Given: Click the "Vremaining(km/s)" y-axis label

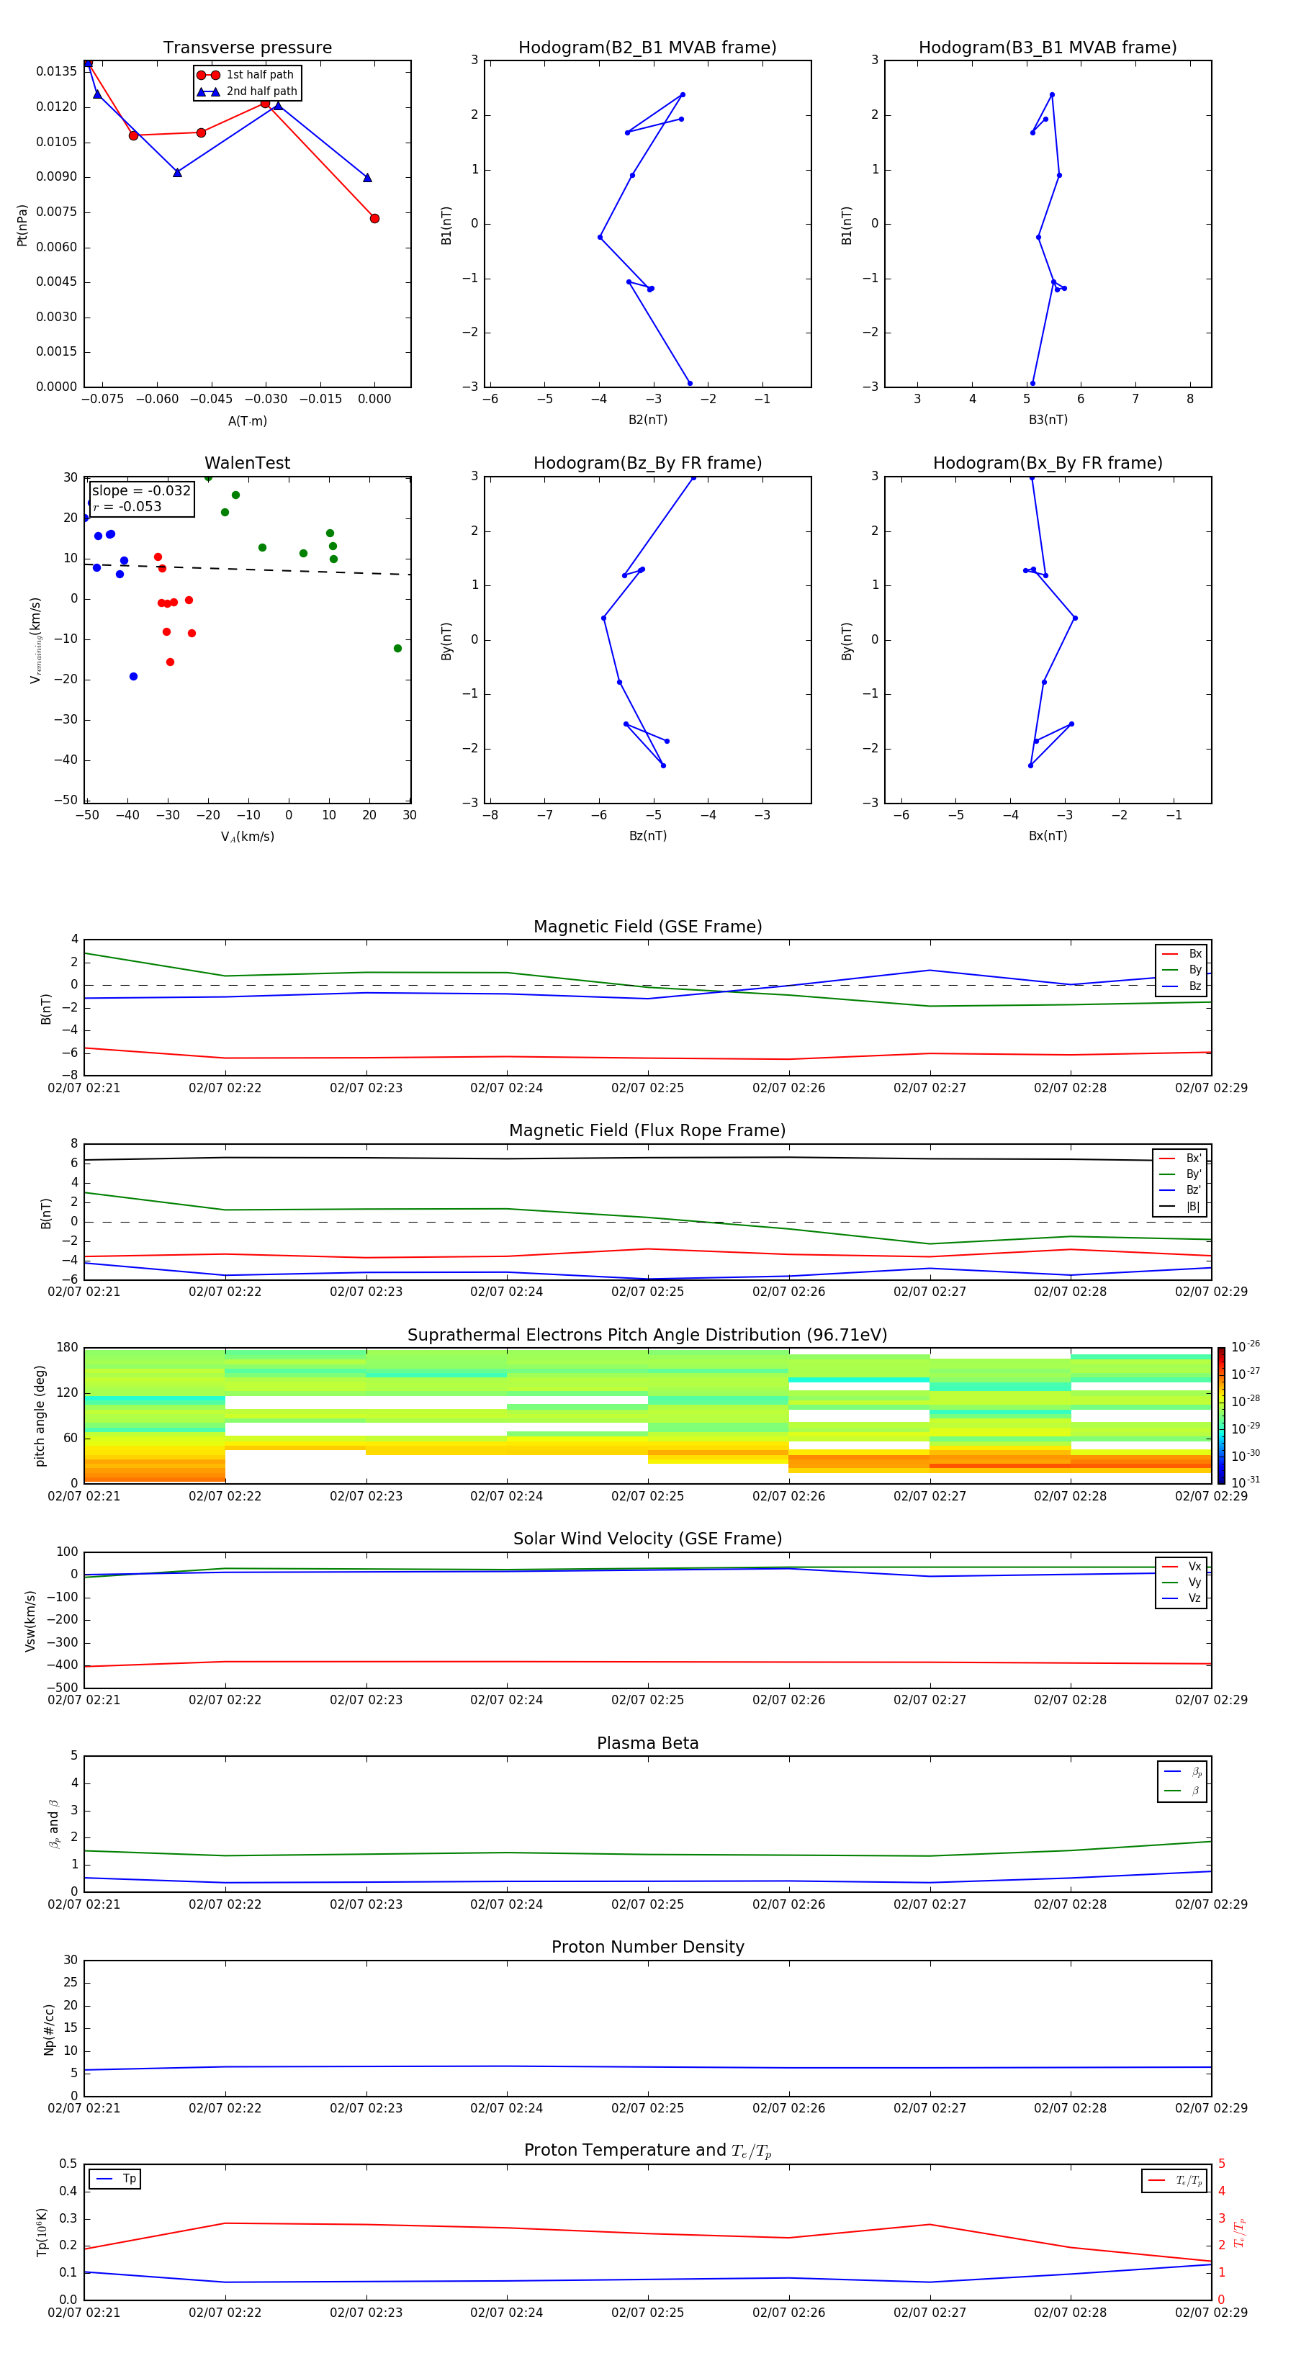Looking at the screenshot, I should coord(35,640).
